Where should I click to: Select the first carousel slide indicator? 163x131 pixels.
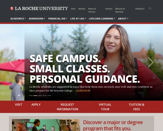click(x=31, y=96)
